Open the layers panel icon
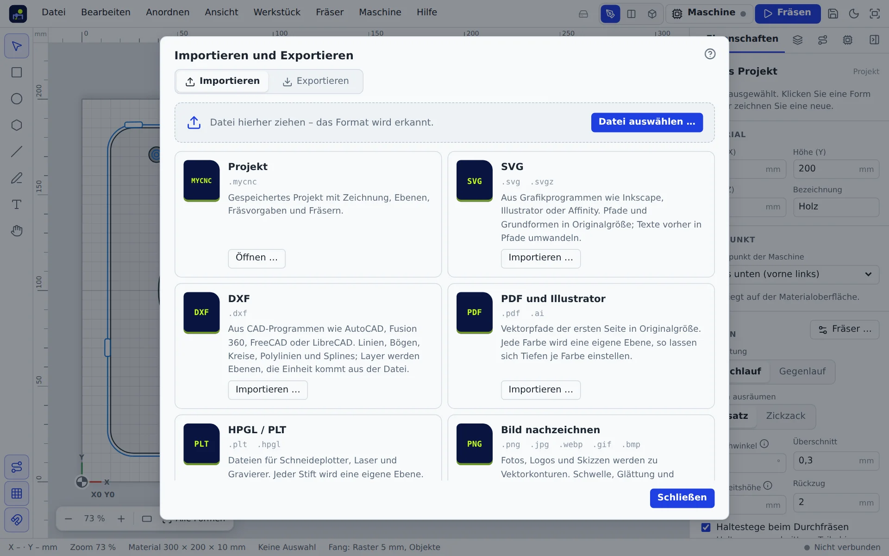The image size is (889, 556). (797, 40)
